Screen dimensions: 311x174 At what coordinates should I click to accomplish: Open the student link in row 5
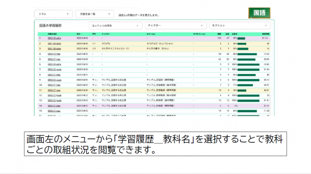54,59
